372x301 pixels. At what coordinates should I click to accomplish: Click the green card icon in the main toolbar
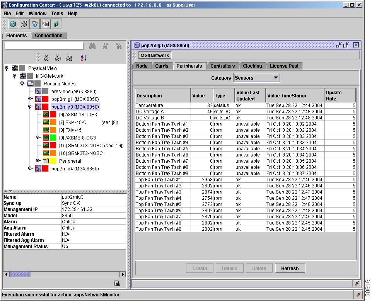pyautogui.click(x=56, y=24)
